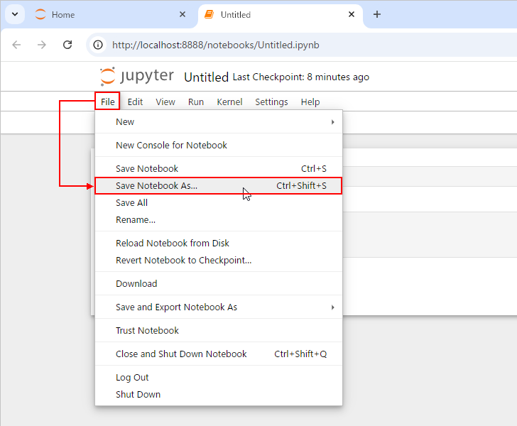Close the Untitled browser tab
Image resolution: width=517 pixels, height=426 pixels.
click(351, 14)
